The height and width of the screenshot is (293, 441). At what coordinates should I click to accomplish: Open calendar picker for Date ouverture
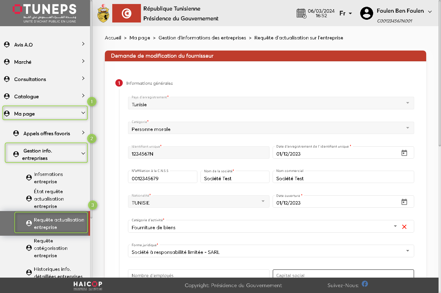[x=404, y=202]
